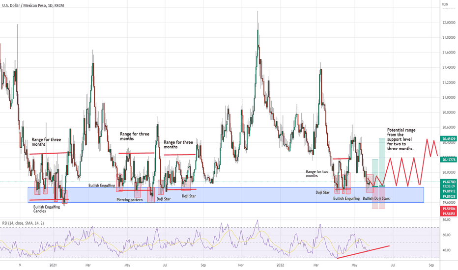Select the 19.60000 price axis label
This screenshot has width=458, height=270.
click(449, 203)
